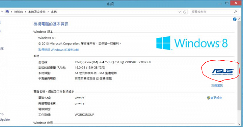243x127 pixels.
Task: Go to 控制台 breadcrumb
Action: (x=19, y=12)
